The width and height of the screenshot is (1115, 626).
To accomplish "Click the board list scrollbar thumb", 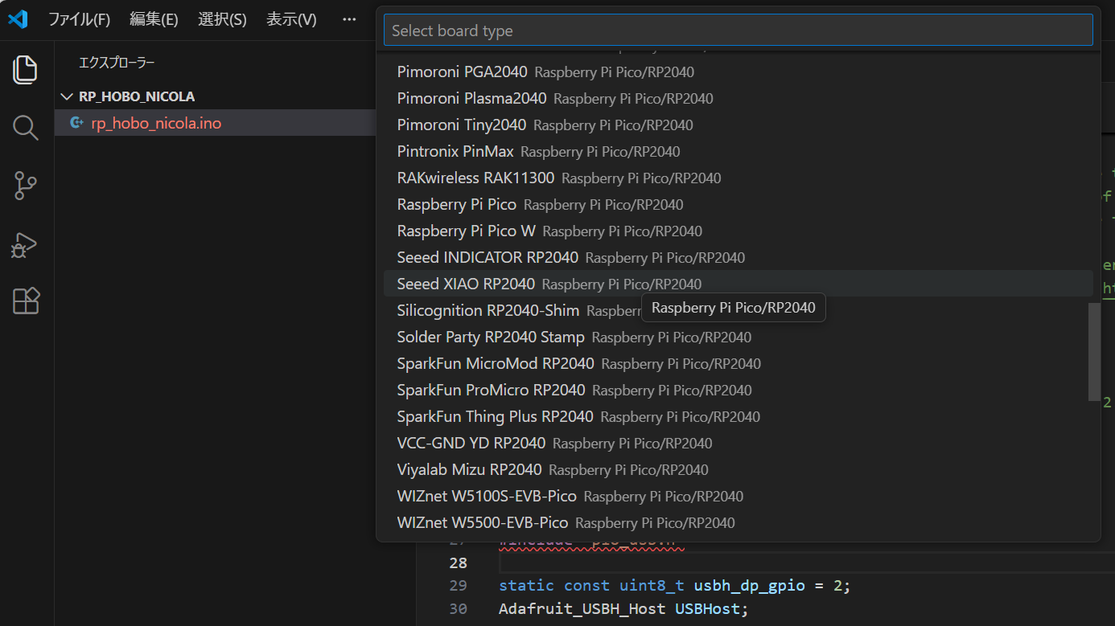I will click(1093, 351).
